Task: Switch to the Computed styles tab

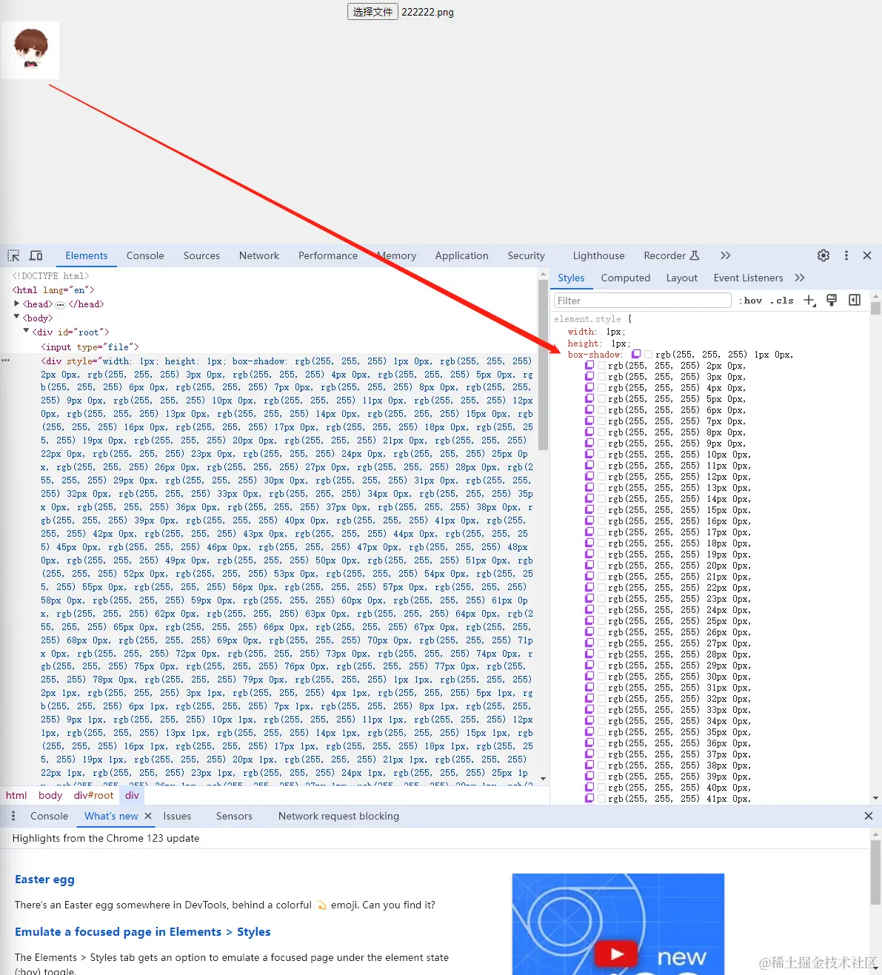Action: coord(626,278)
